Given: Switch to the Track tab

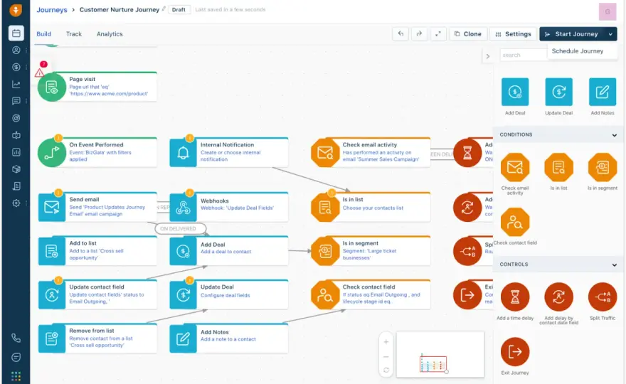Looking at the screenshot, I should [74, 34].
